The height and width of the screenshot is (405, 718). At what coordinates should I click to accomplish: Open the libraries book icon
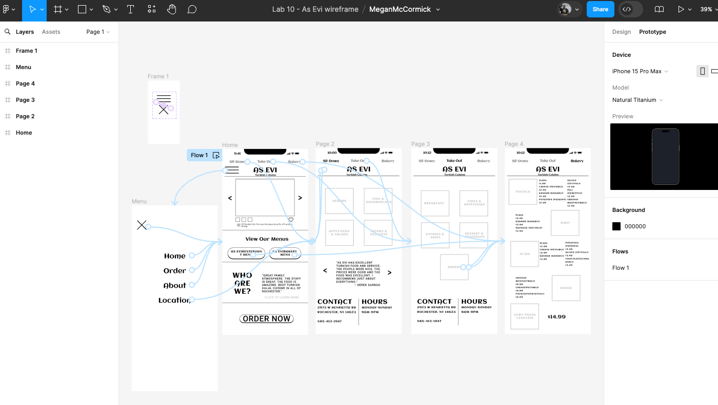point(659,9)
